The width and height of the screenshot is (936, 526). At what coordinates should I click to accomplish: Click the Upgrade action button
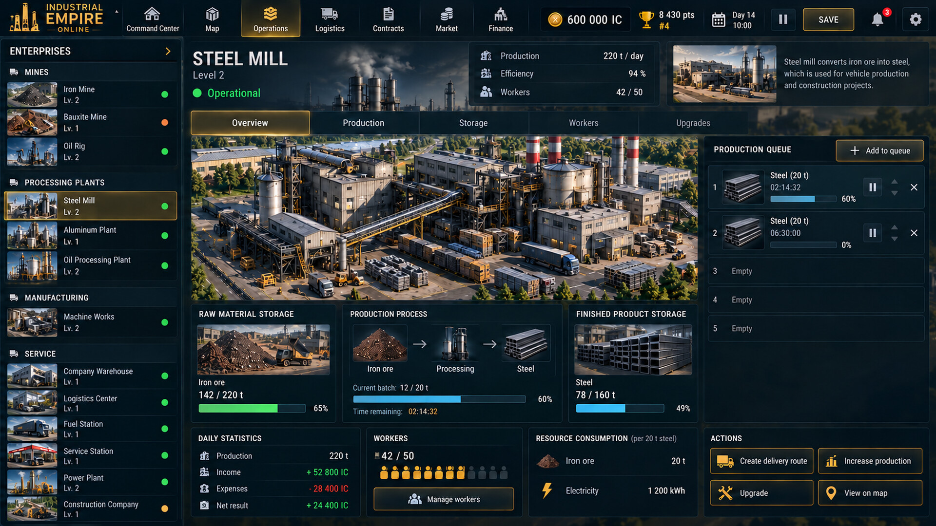(x=761, y=493)
